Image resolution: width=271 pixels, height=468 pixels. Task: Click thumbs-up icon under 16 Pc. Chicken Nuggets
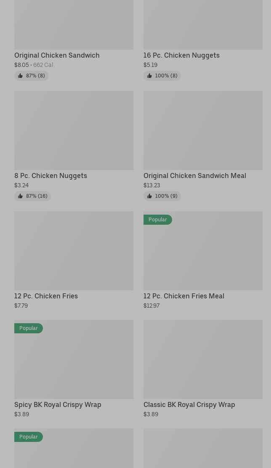[x=149, y=76]
